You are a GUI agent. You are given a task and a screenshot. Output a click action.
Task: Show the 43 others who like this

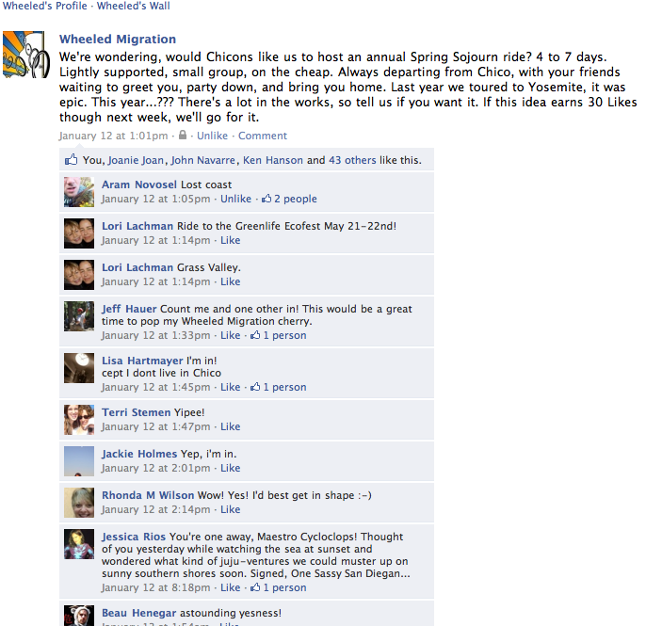pyautogui.click(x=352, y=160)
